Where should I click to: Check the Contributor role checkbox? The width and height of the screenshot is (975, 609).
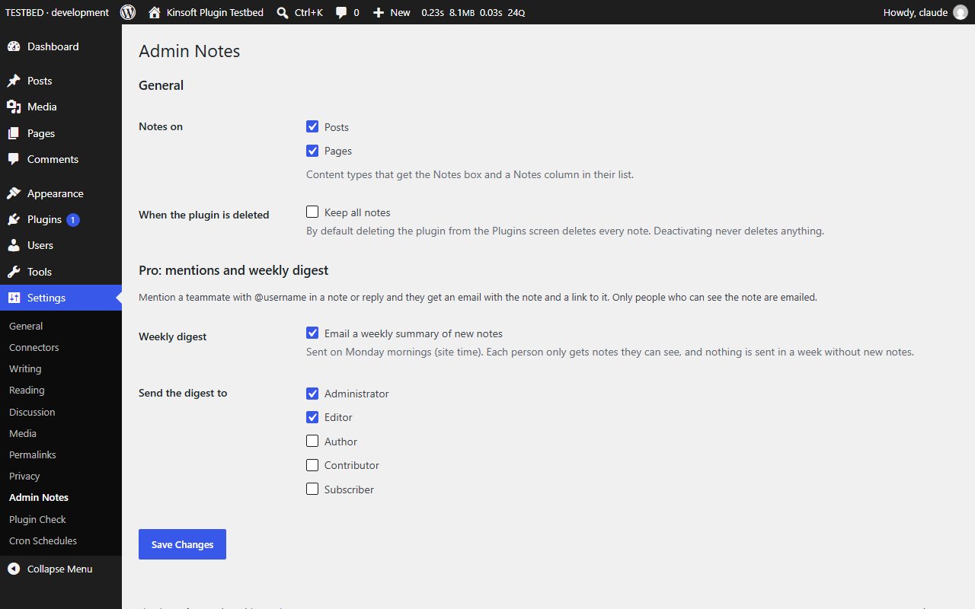(x=312, y=464)
